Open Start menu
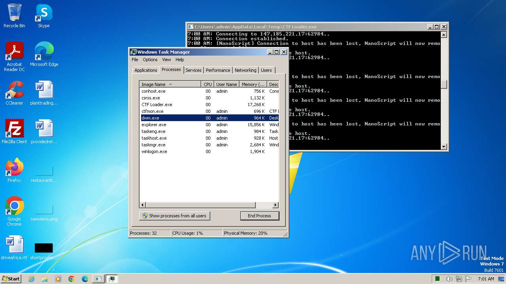The width and height of the screenshot is (506, 284). [11, 279]
